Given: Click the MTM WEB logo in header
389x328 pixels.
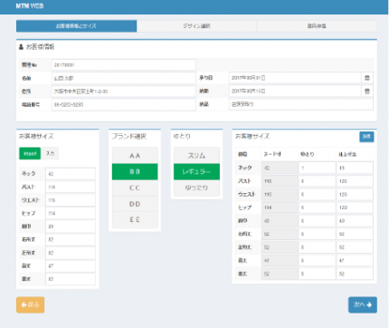Looking at the screenshot, I should 30,5.
